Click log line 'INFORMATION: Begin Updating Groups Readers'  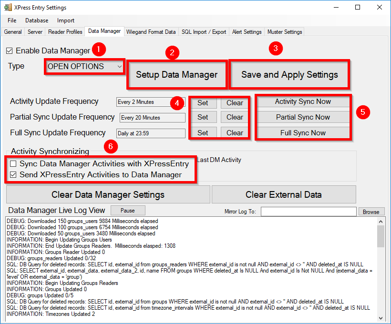62,283
